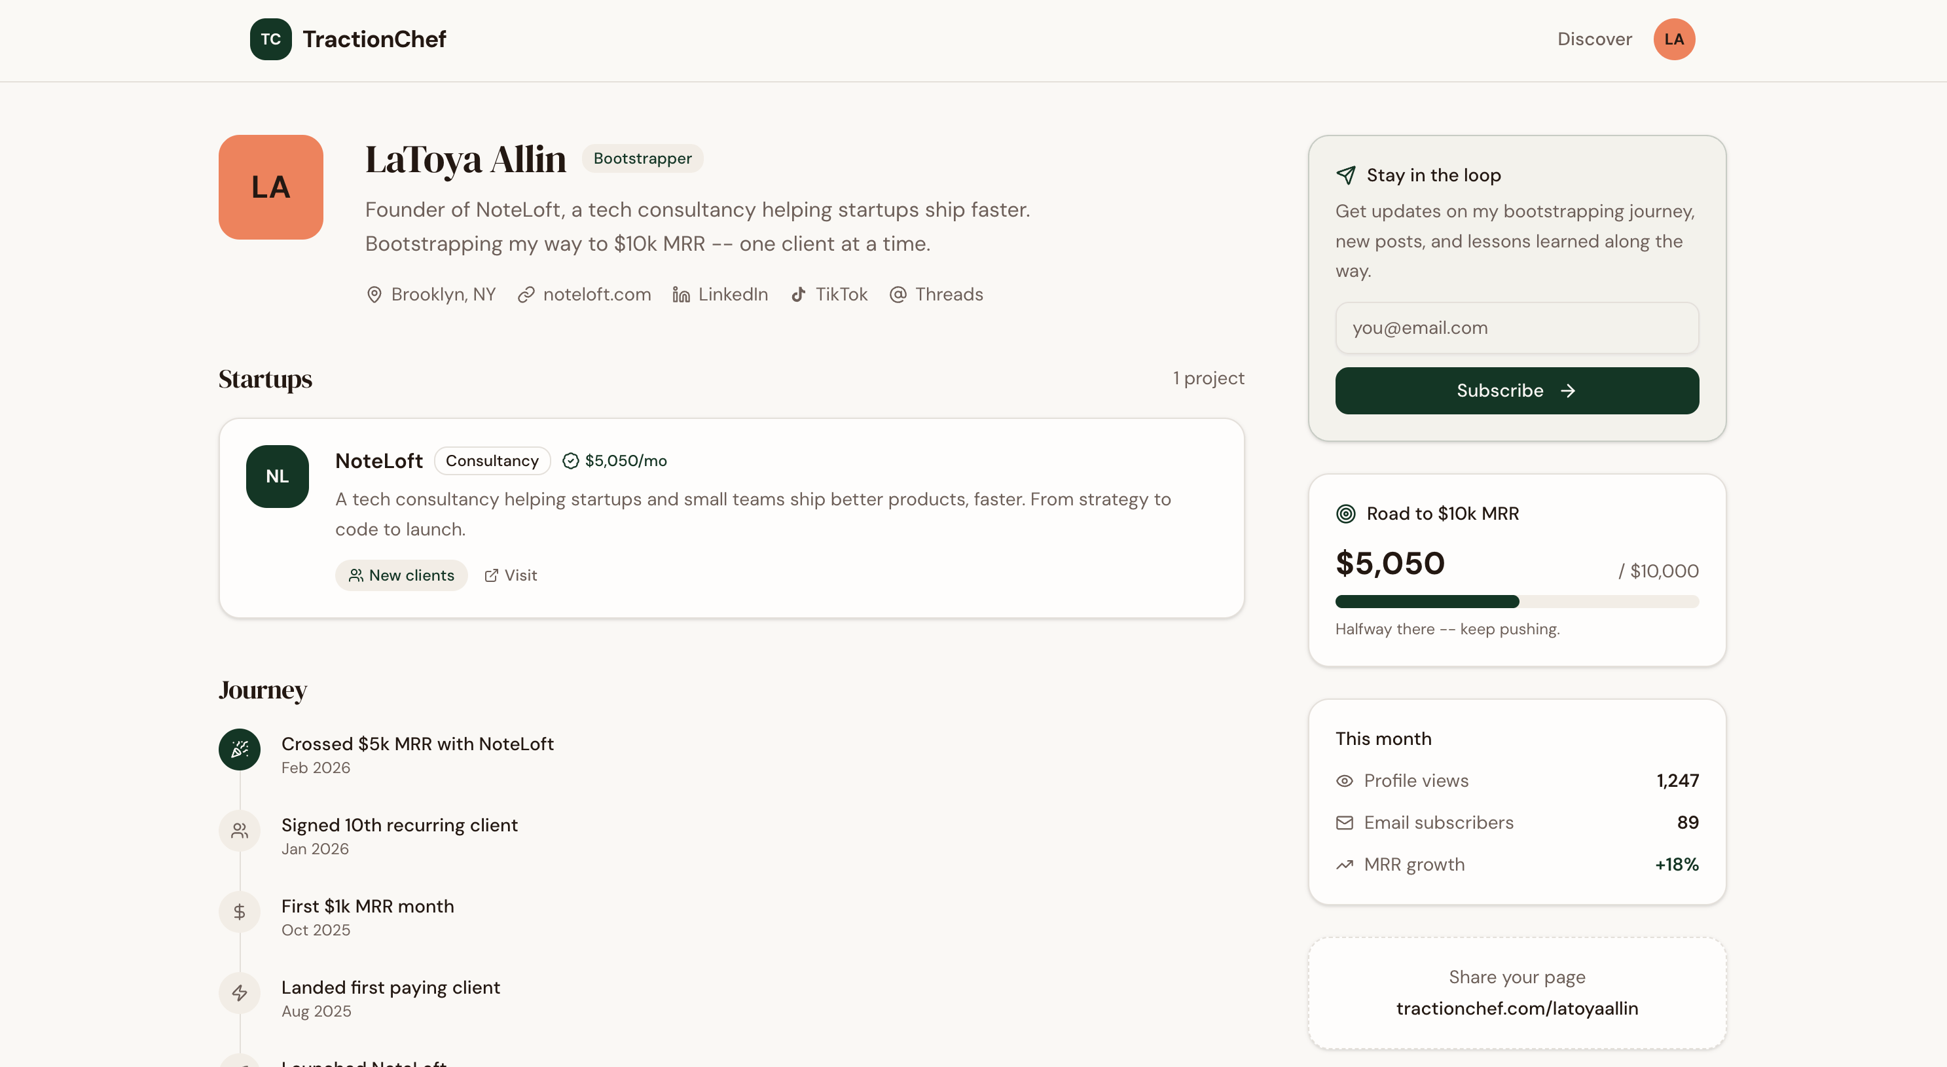
Task: Click the paper plane Stay in the loop icon
Action: point(1345,175)
